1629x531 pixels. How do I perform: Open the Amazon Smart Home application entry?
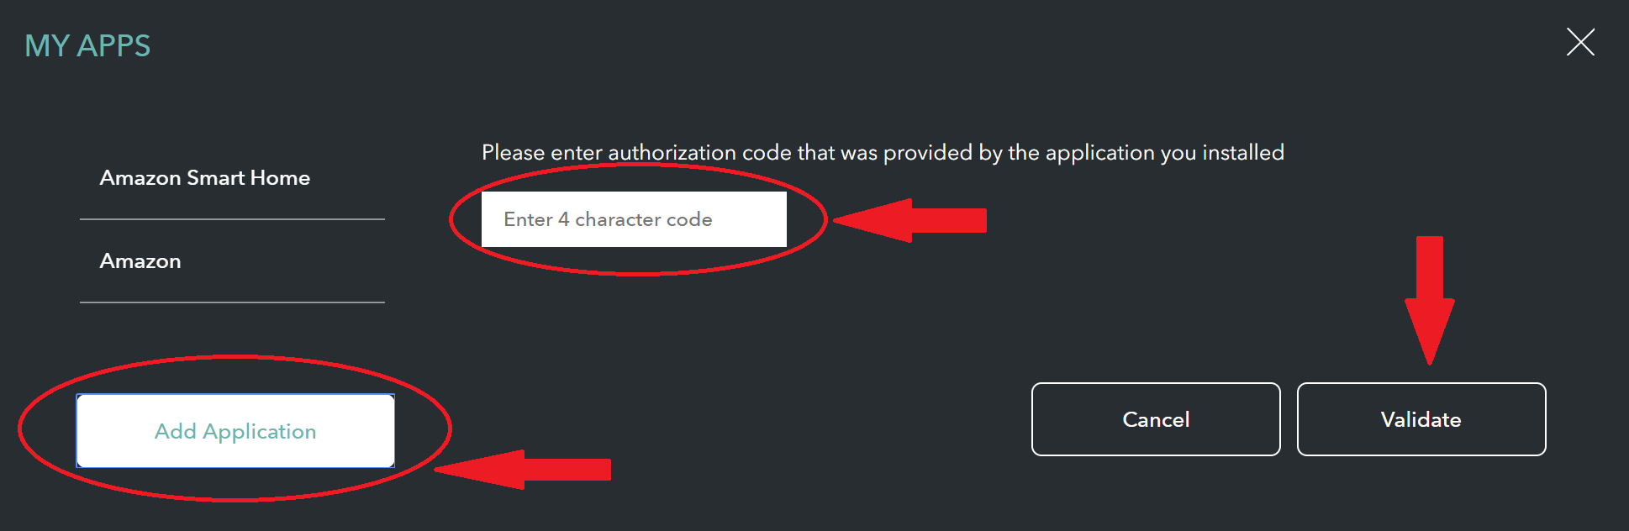click(x=205, y=178)
